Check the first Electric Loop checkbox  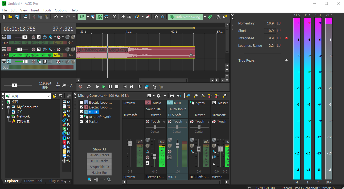pyautogui.click(x=82, y=102)
